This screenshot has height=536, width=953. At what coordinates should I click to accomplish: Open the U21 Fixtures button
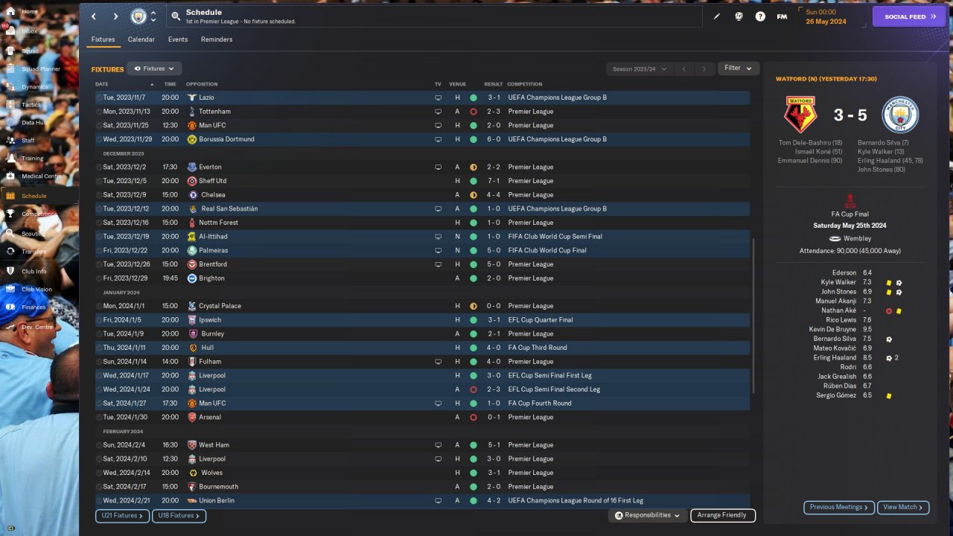(122, 515)
